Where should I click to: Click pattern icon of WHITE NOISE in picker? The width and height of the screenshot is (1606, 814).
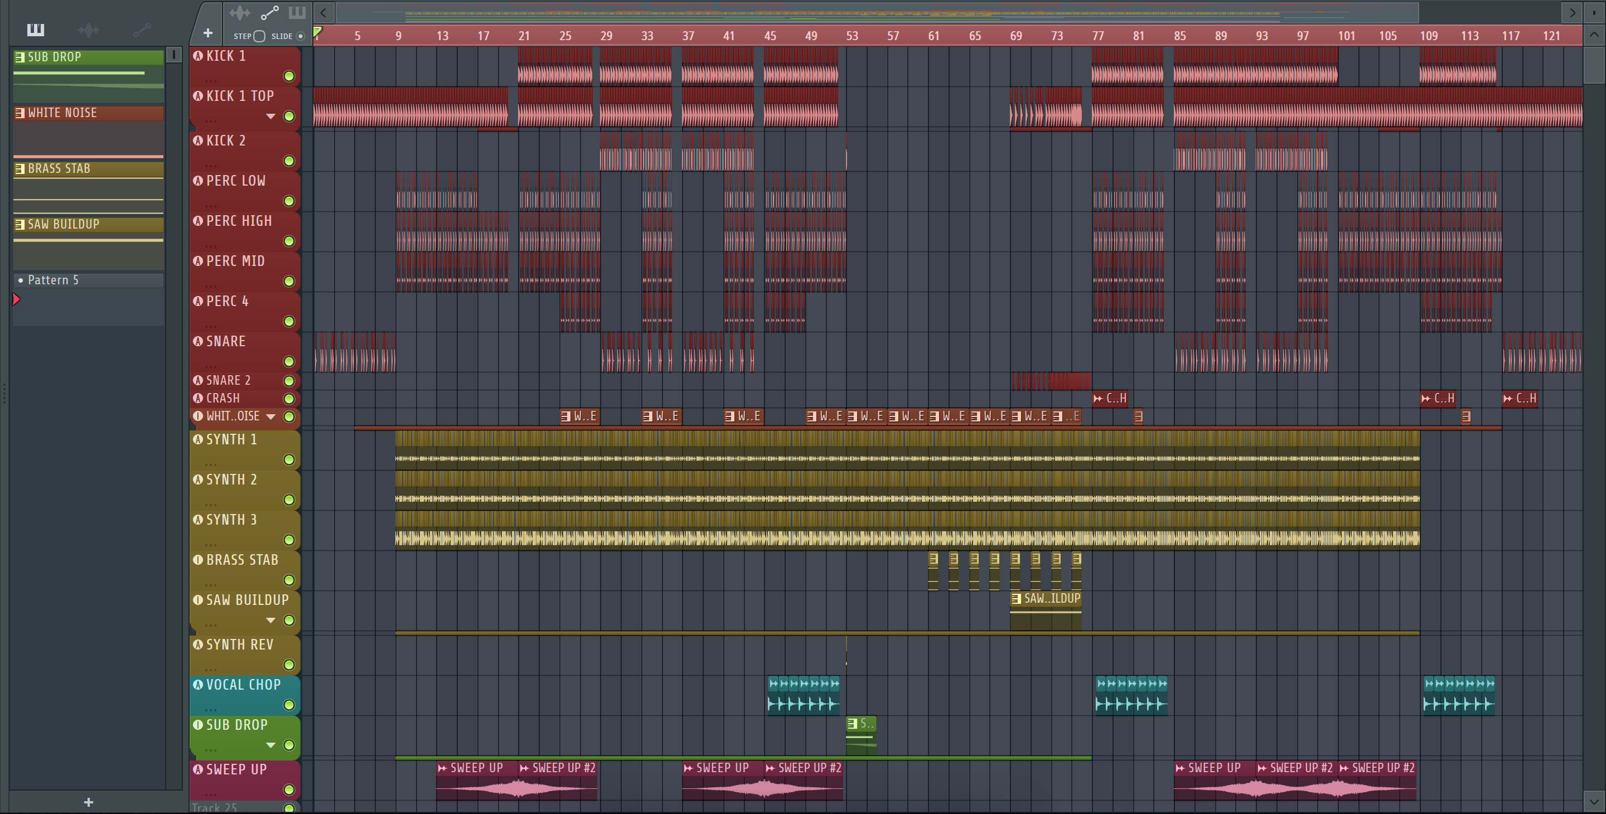click(x=20, y=113)
